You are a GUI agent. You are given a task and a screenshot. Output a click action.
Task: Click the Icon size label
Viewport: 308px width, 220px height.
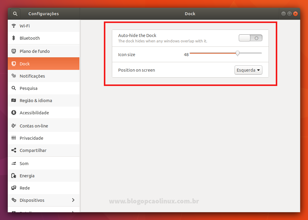pos(127,55)
